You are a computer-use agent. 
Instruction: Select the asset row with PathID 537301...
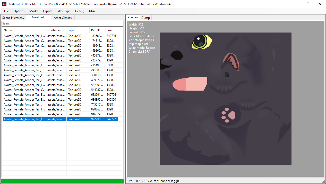(60, 85)
